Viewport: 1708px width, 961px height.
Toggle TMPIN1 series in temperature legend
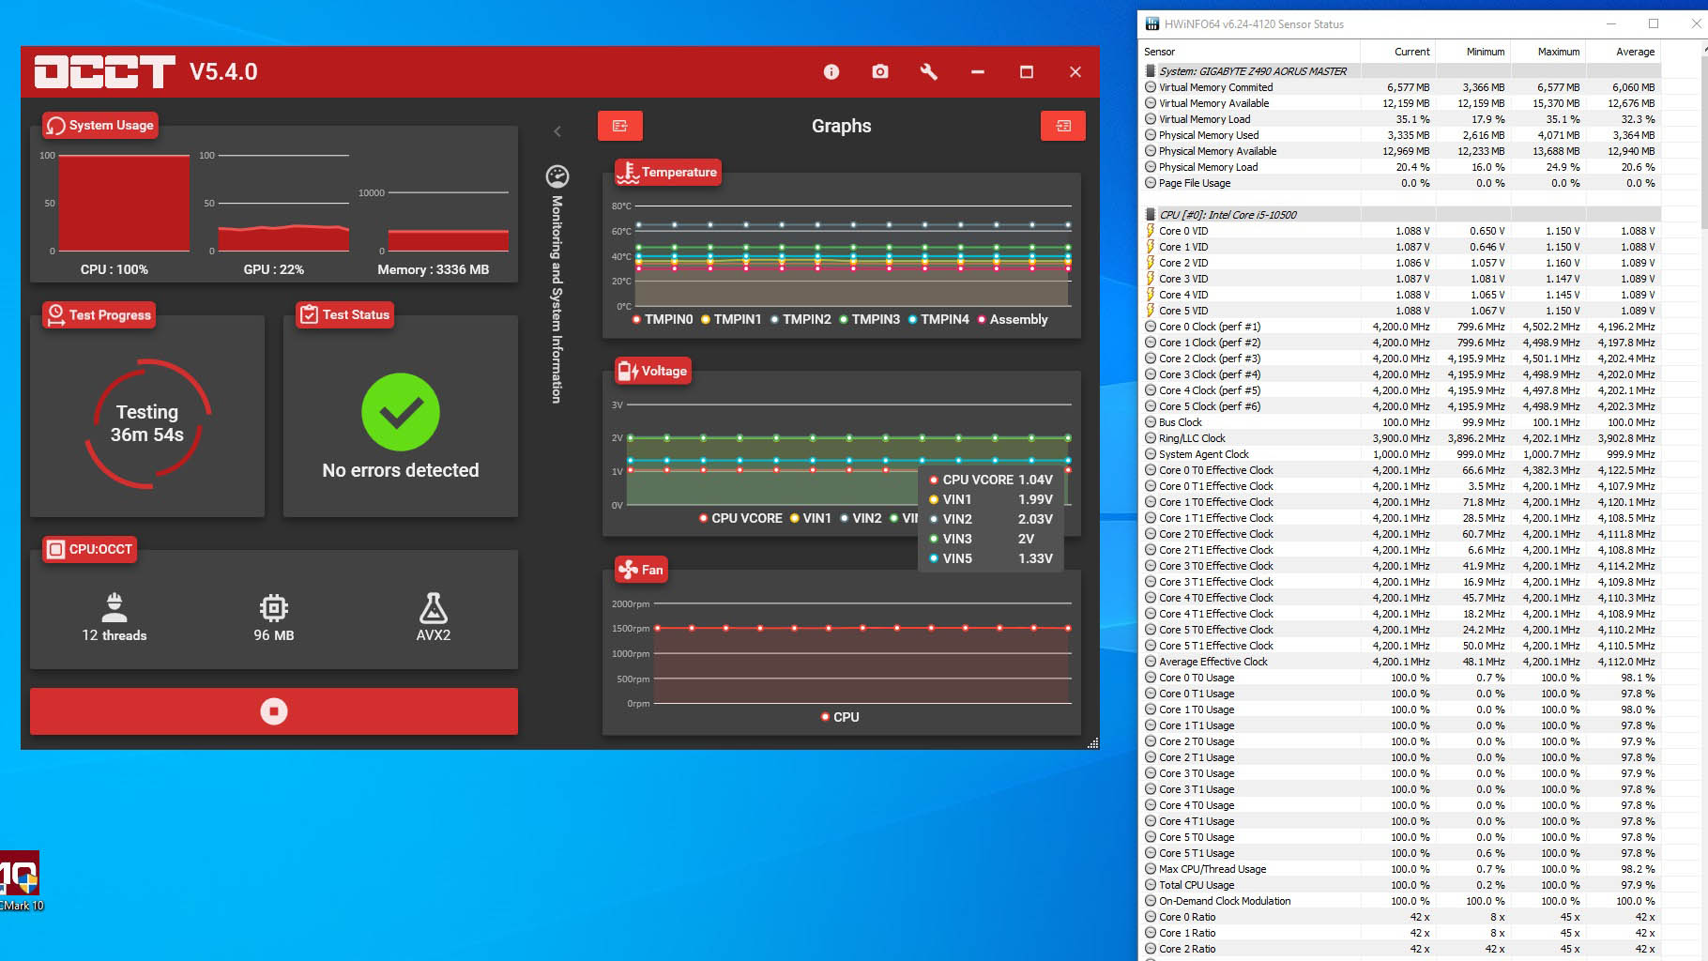731,319
